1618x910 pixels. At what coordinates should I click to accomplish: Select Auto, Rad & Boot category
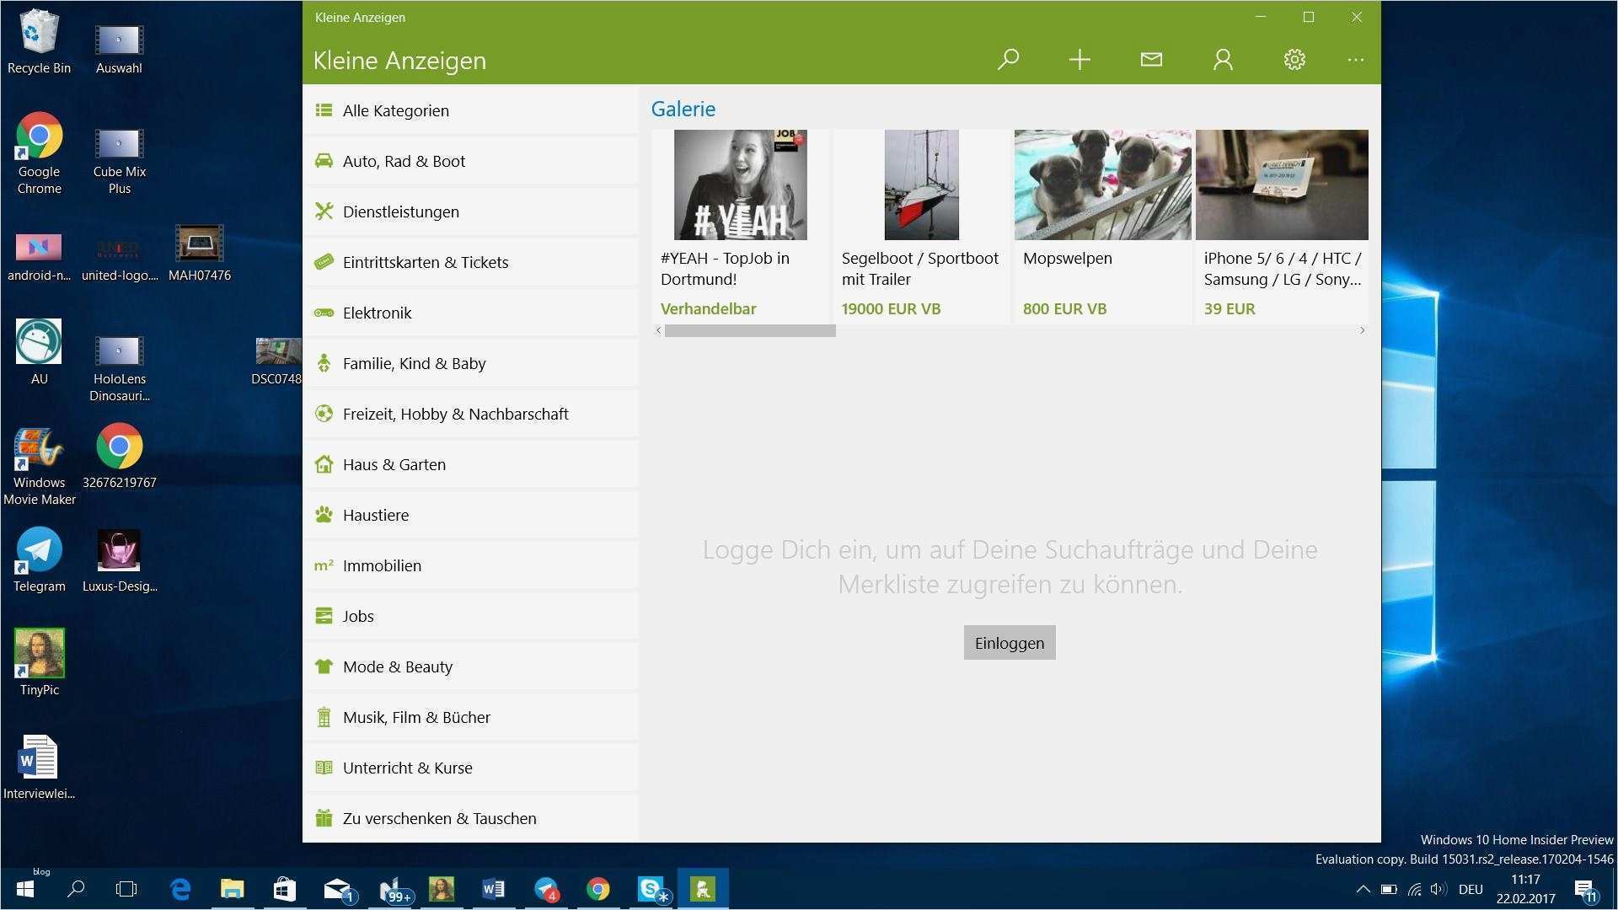tap(404, 161)
